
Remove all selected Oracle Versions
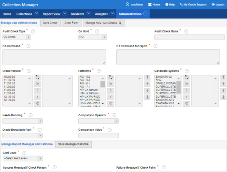click(x=37, y=104)
